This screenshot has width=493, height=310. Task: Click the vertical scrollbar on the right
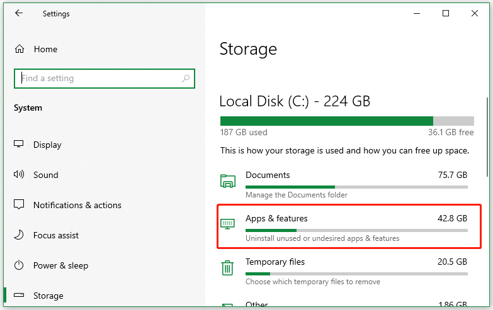click(x=487, y=137)
